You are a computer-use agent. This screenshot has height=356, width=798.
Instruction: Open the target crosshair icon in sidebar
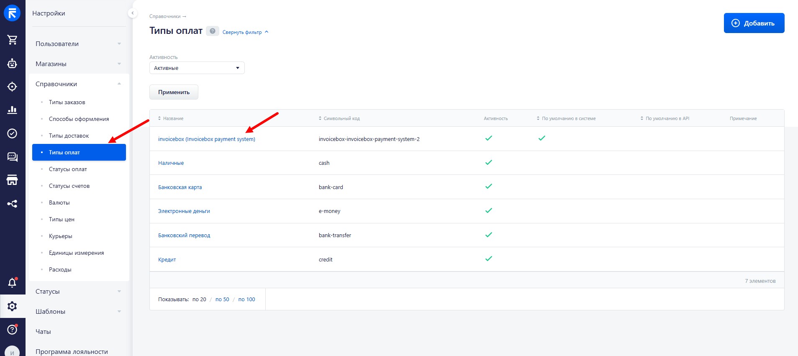(x=12, y=87)
